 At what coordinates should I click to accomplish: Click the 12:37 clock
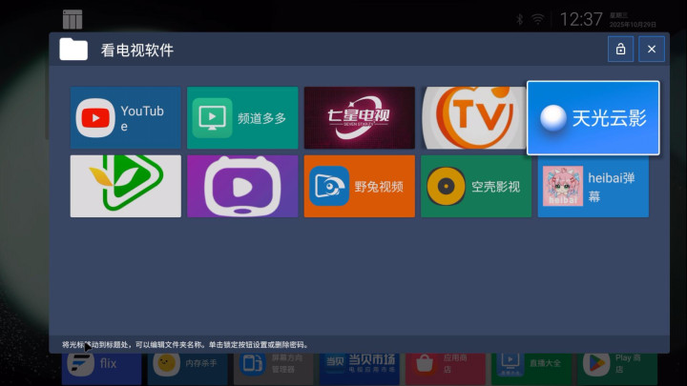(581, 19)
